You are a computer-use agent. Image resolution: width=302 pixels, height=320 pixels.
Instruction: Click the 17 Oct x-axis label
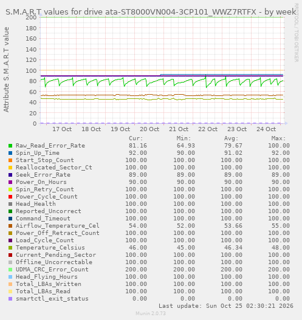click(x=62, y=129)
